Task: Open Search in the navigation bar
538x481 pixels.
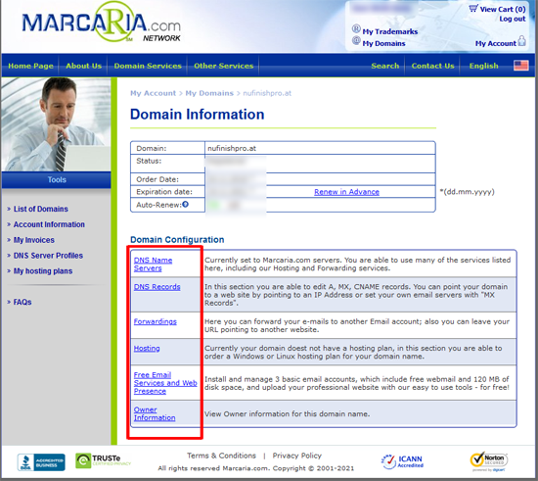Action: tap(385, 66)
